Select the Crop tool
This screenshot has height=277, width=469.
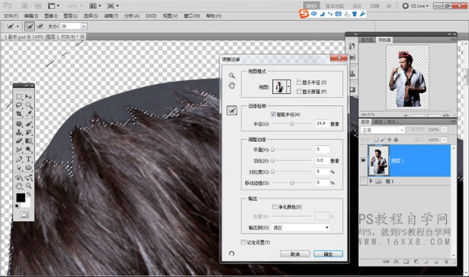click(19, 114)
